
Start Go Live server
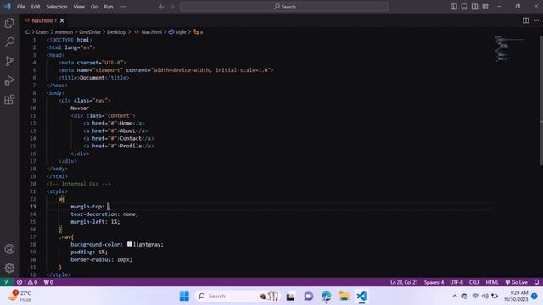tap(516, 282)
